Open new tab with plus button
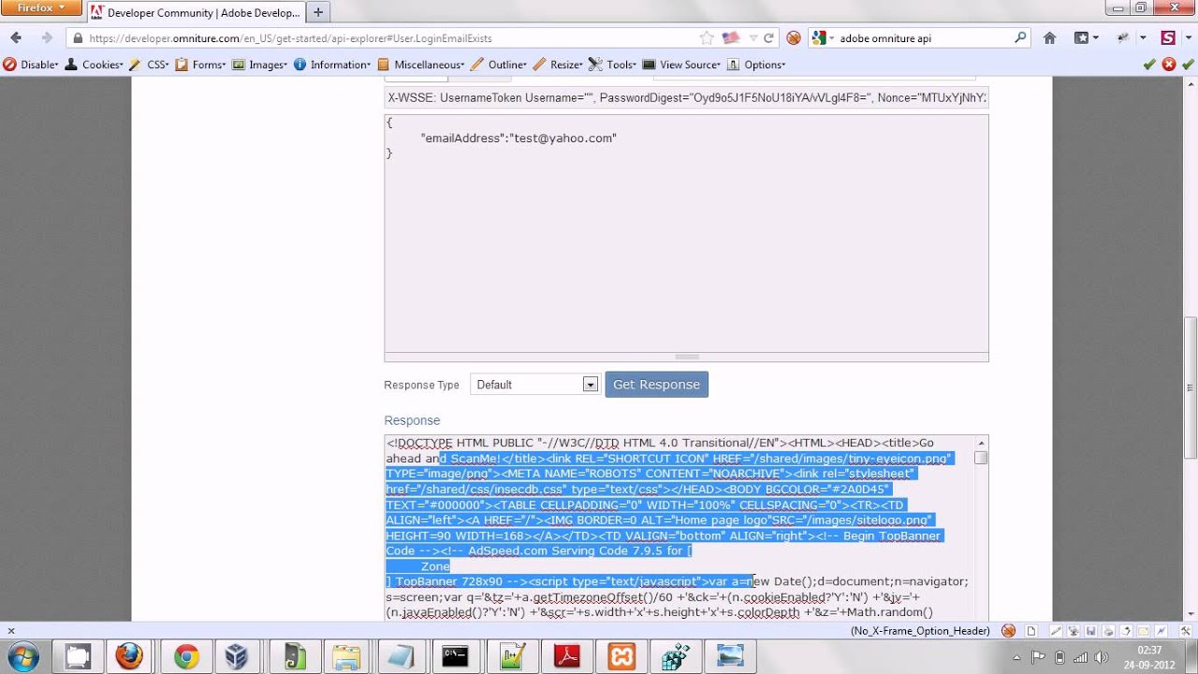Viewport: 1198px width, 674px height. pyautogui.click(x=318, y=13)
